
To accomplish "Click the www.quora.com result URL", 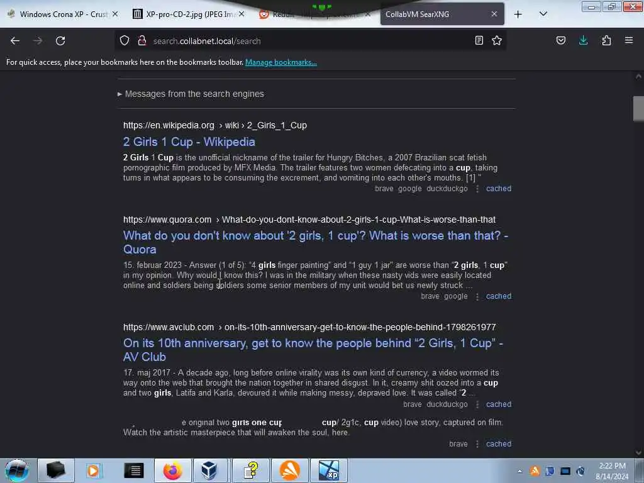I will coord(309,219).
